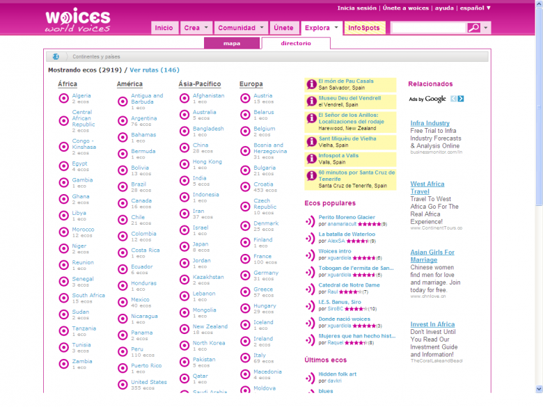This screenshot has height=407, width=543.
Task: Click the star rating of Woices intro
Action: pos(364,258)
